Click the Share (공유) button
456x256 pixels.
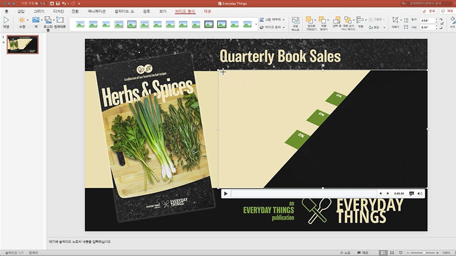click(429, 11)
